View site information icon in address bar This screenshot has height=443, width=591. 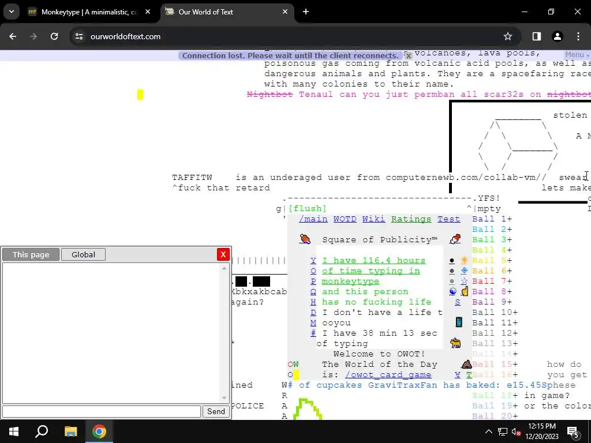point(78,36)
